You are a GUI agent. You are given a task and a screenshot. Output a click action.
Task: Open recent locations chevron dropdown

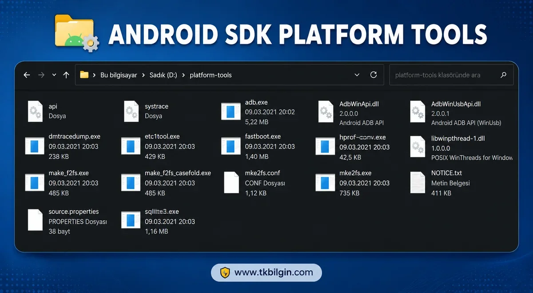click(54, 75)
